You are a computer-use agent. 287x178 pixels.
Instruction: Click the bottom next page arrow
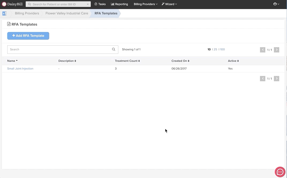[x=277, y=79]
